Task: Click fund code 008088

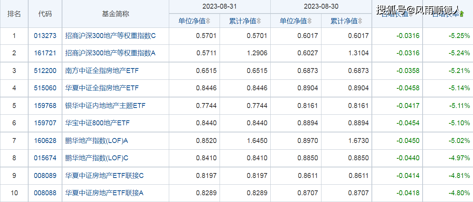Action: coord(45,193)
